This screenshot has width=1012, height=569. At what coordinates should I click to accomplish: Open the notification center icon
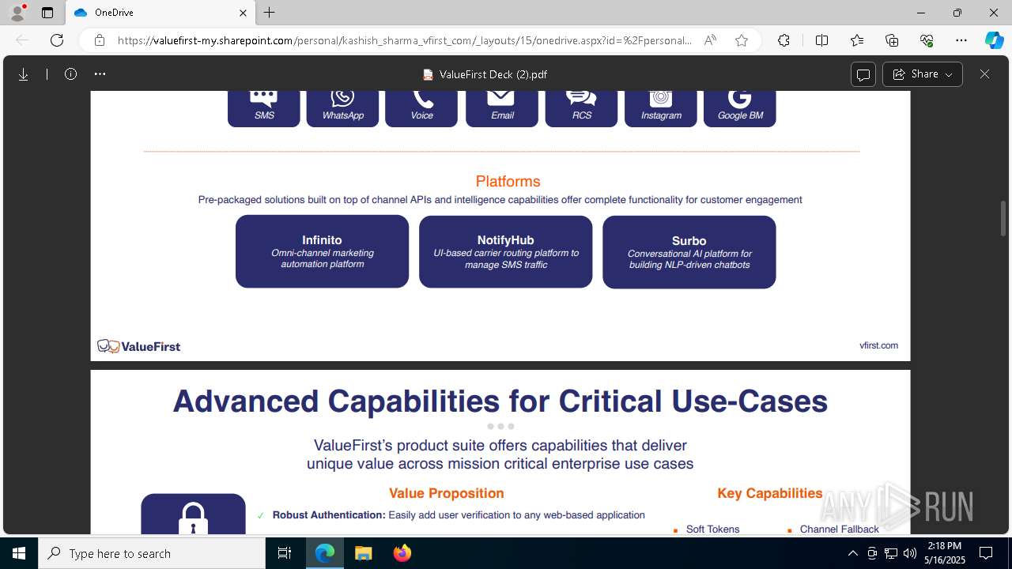tap(986, 553)
